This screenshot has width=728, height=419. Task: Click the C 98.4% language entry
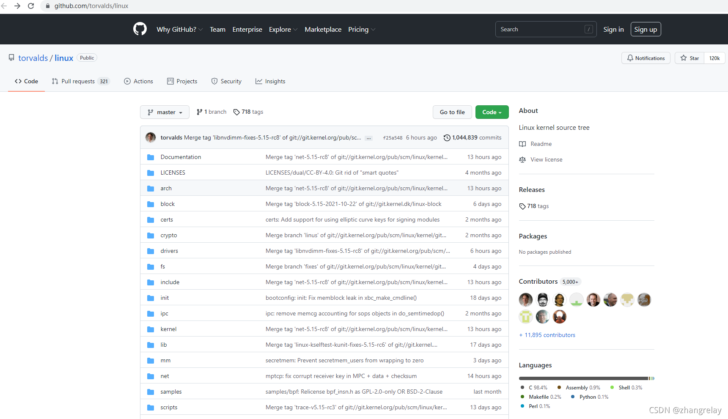coord(534,388)
